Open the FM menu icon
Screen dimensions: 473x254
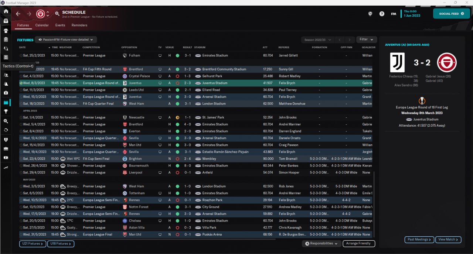coord(394,14)
